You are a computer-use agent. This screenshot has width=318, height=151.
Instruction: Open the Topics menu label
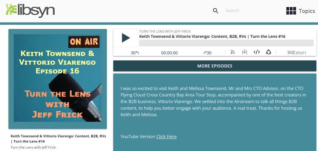(x=307, y=11)
